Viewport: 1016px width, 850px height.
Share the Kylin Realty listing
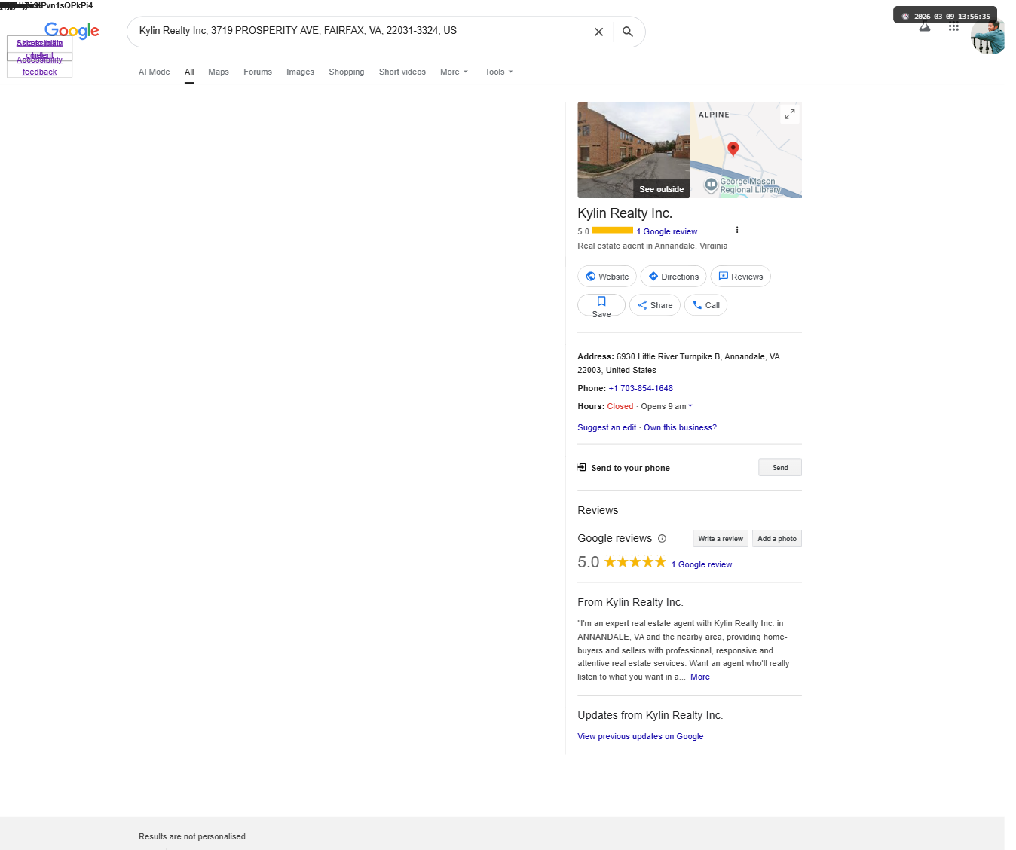coord(655,305)
